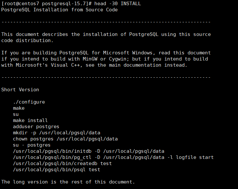Click the pg_ctl '-l logfile start' line
Viewport: 238px width, 189px height.
click(113, 157)
